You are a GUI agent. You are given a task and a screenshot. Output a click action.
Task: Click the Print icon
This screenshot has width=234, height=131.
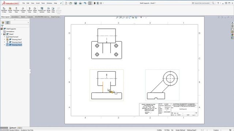pos(80,3)
